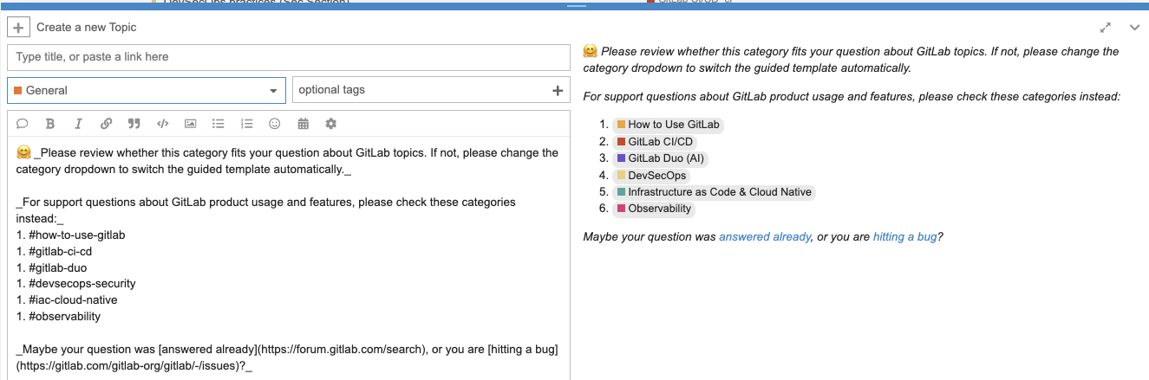1149x380 pixels.
Task: Start a numbered list
Action: coord(246,124)
